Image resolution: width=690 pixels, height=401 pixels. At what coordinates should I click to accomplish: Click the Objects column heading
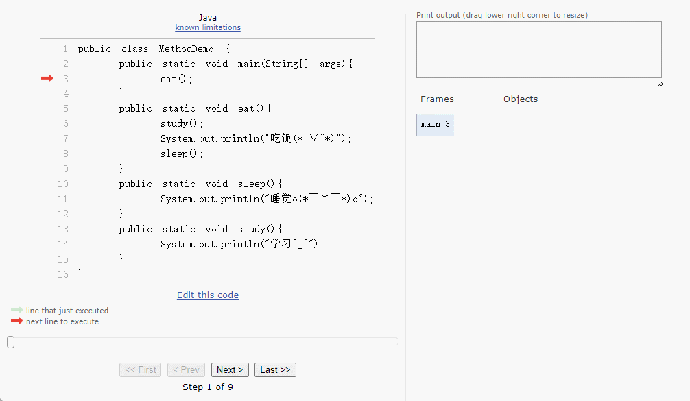pyautogui.click(x=521, y=99)
